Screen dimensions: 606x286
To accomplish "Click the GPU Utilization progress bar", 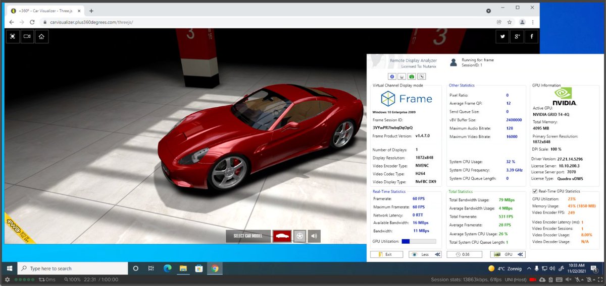I will click(x=419, y=242).
